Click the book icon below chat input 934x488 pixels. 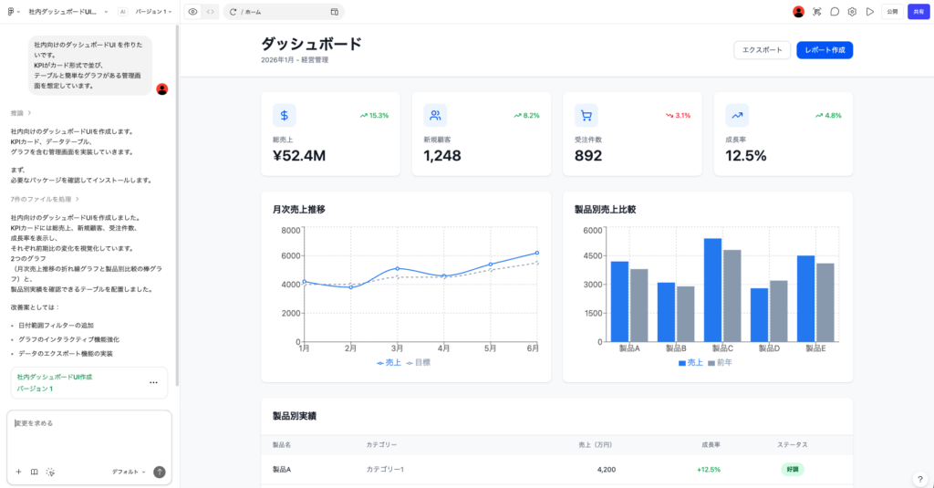click(35, 472)
